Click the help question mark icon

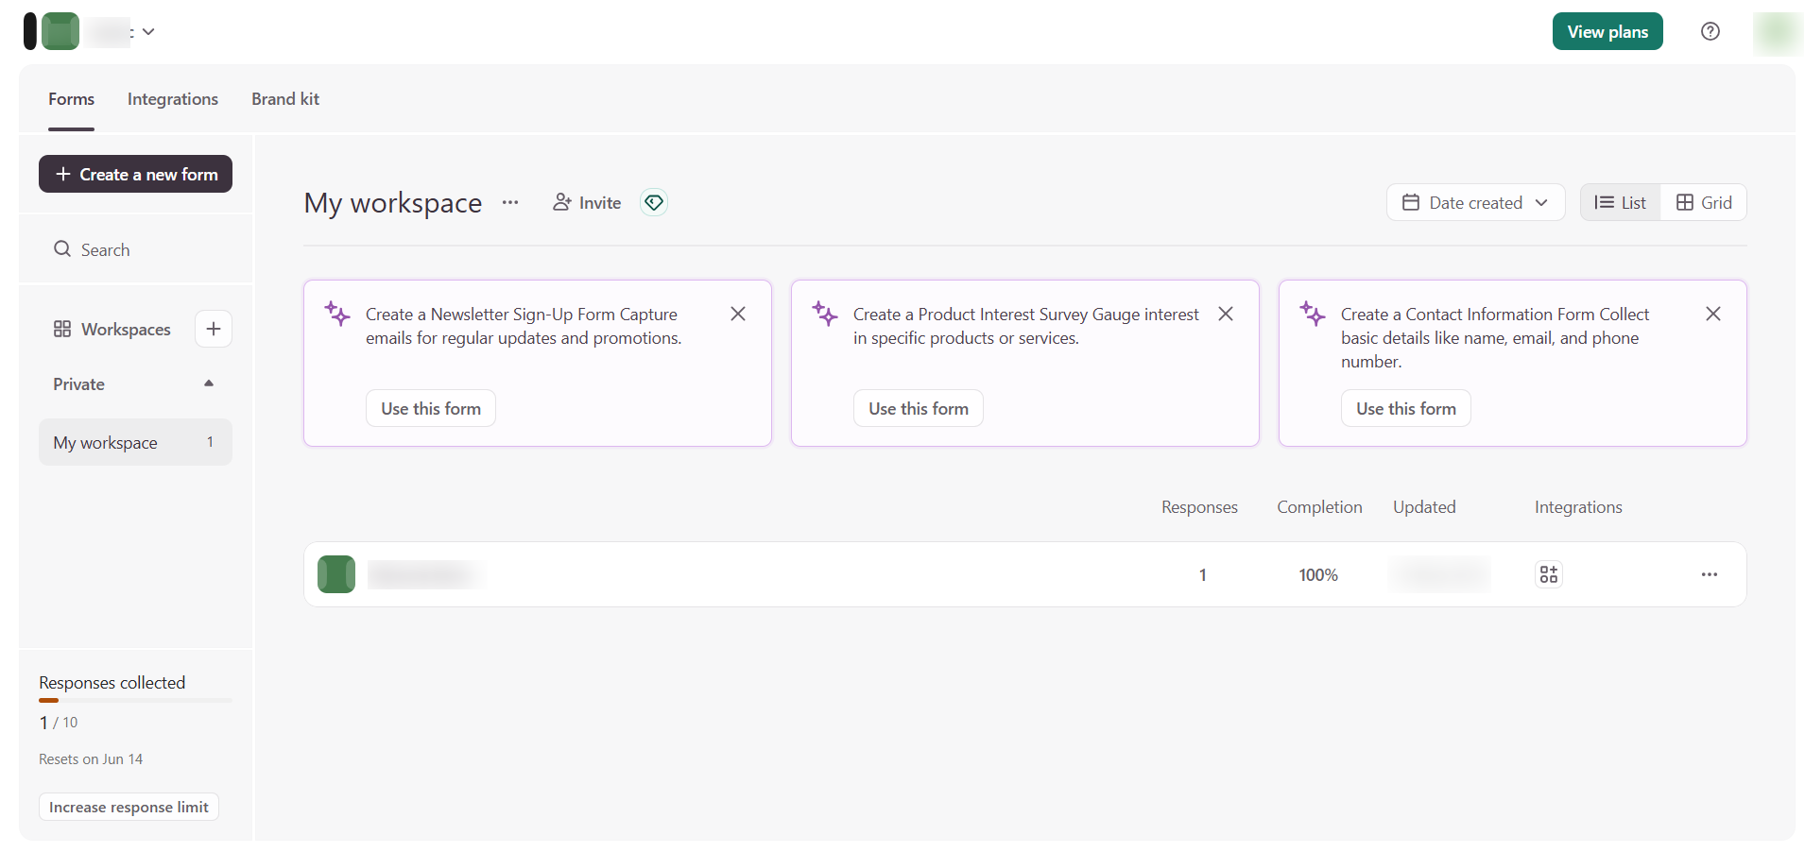tap(1710, 31)
